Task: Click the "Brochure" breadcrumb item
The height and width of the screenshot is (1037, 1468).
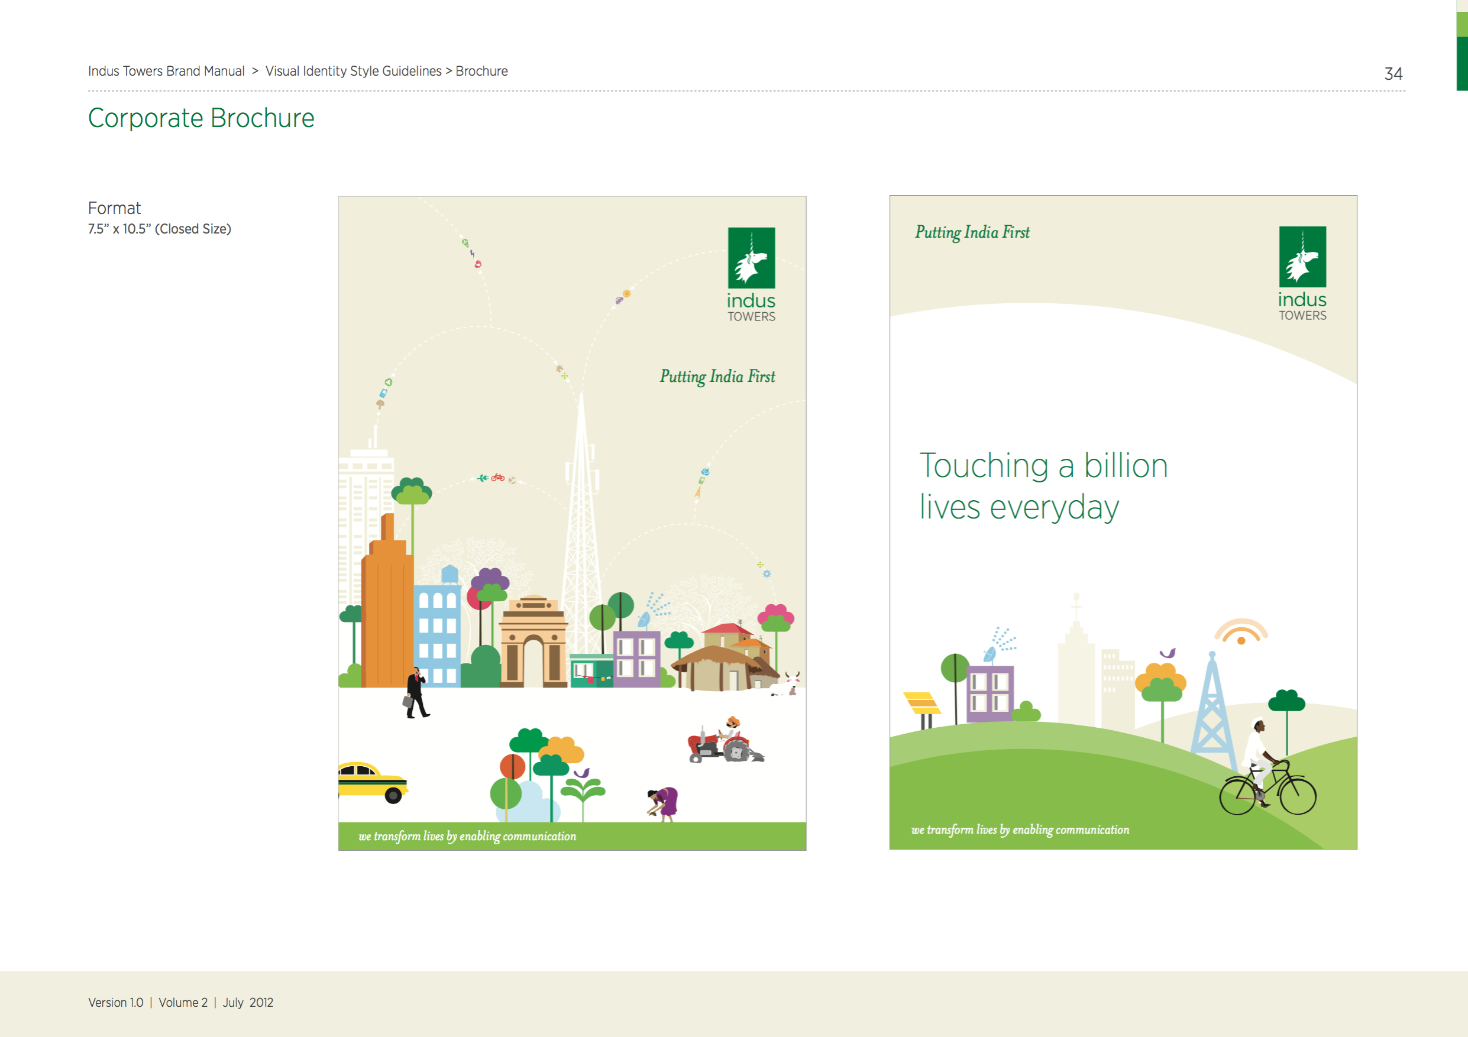Action: (481, 71)
